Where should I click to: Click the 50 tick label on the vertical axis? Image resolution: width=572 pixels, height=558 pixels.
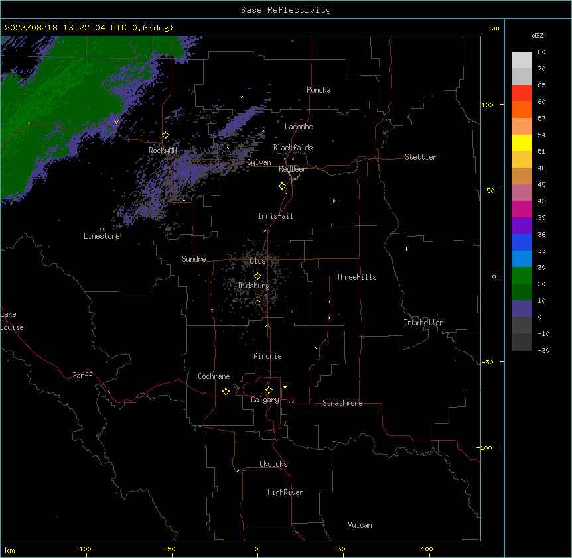pyautogui.click(x=490, y=190)
